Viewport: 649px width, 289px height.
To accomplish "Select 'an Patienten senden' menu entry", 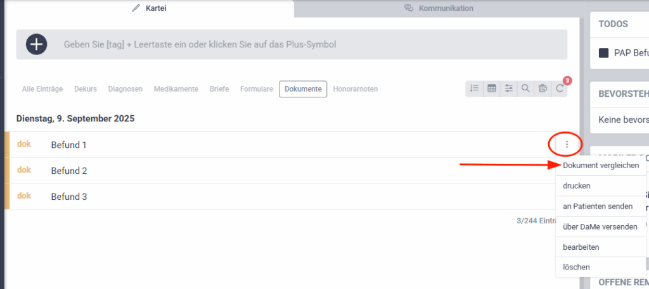I will 598,206.
